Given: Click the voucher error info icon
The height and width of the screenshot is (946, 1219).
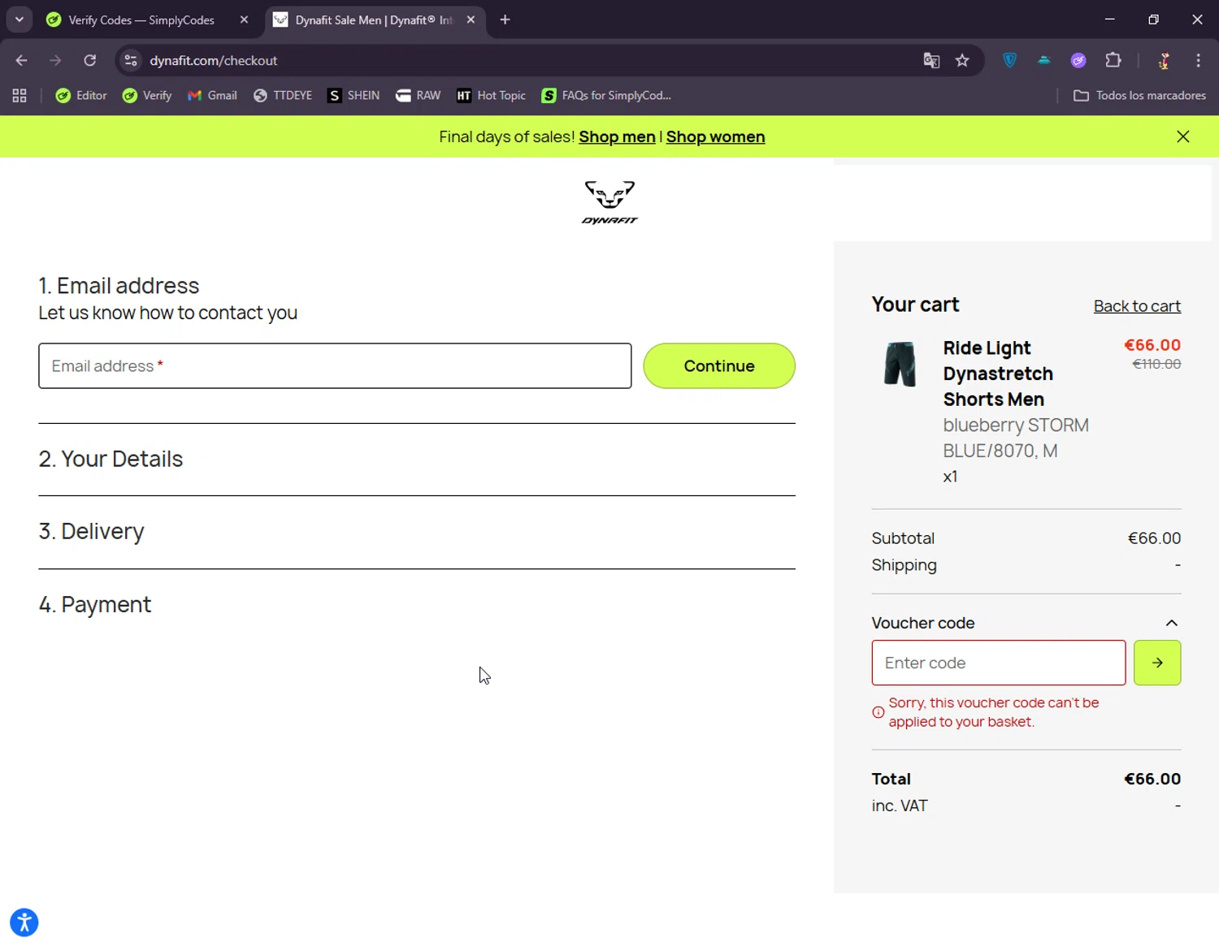Looking at the screenshot, I should [x=878, y=712].
